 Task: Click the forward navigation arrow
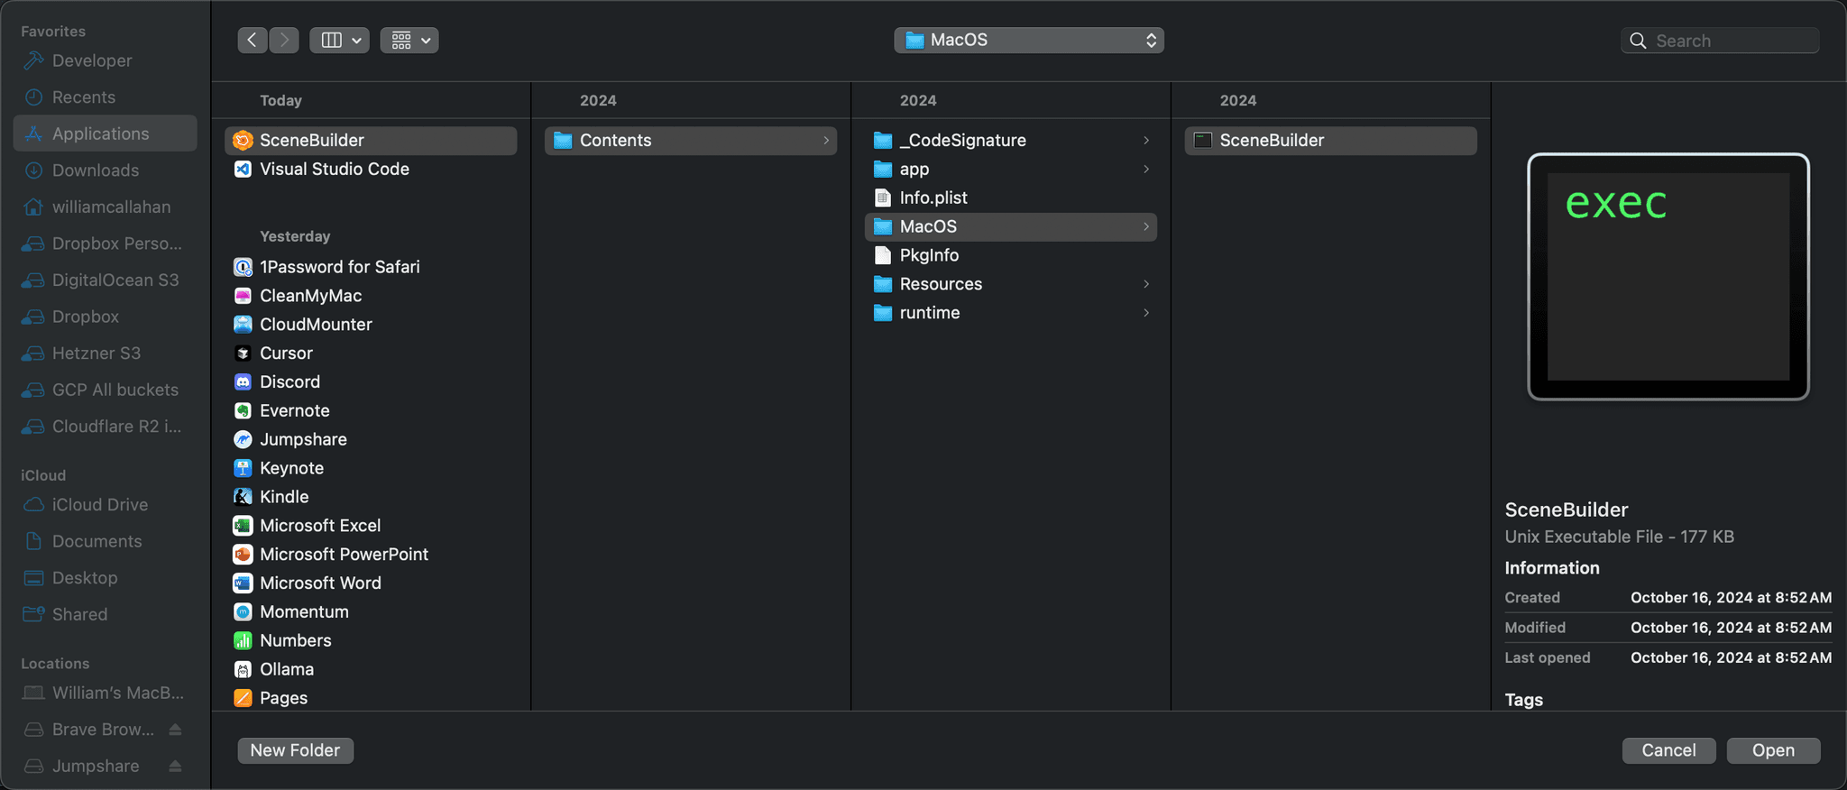pos(284,41)
